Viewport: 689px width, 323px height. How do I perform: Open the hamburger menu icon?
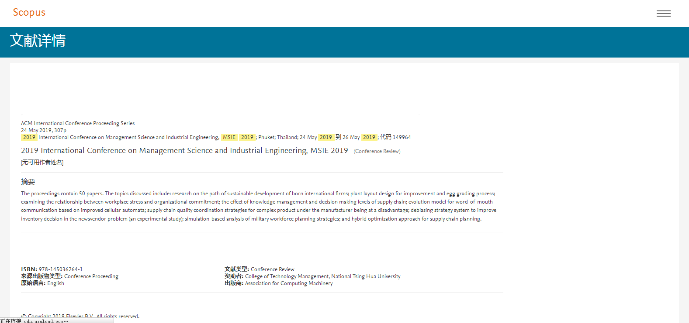coord(663,14)
